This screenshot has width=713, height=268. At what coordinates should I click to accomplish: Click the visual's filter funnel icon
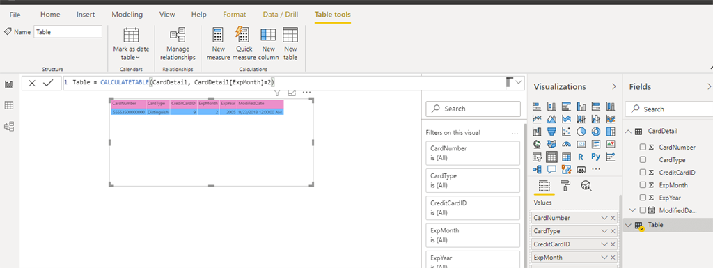click(x=277, y=93)
